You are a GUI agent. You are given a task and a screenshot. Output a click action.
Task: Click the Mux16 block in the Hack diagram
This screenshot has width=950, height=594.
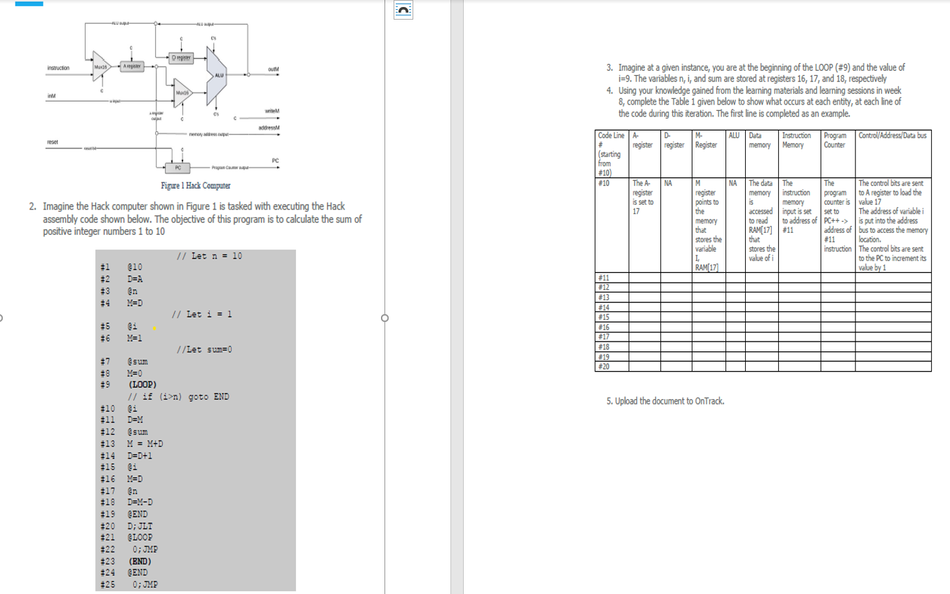pyautogui.click(x=100, y=65)
